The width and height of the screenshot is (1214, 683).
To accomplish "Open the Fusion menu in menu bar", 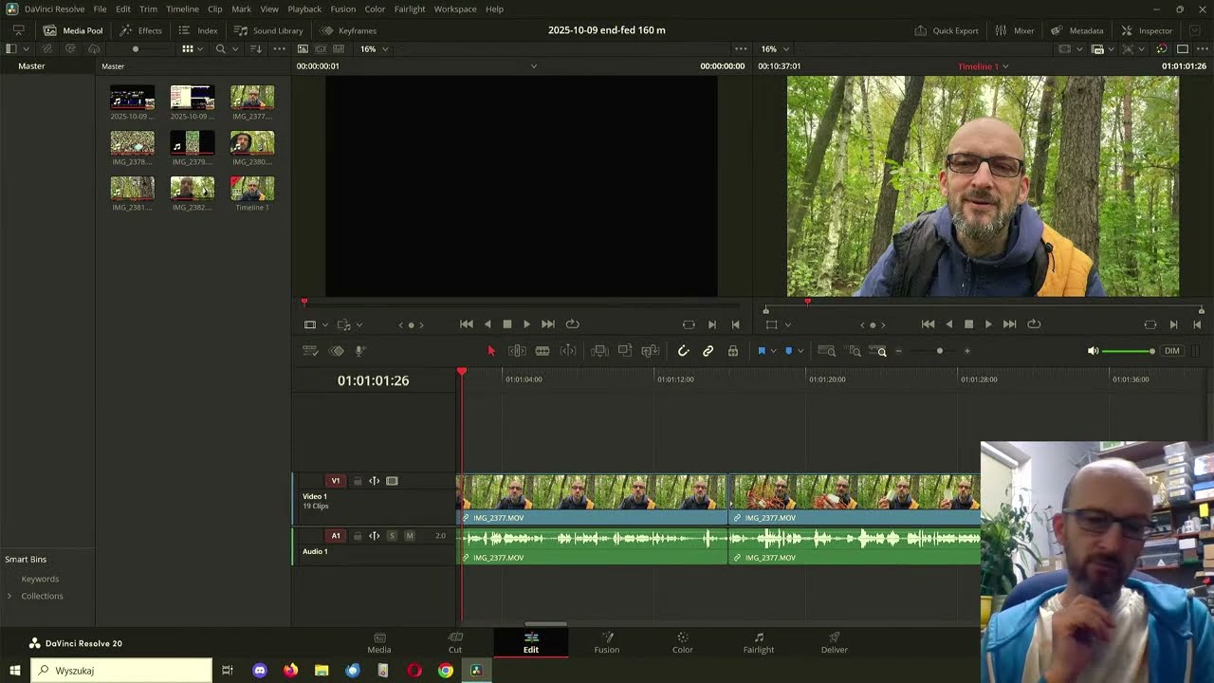I will tap(343, 9).
